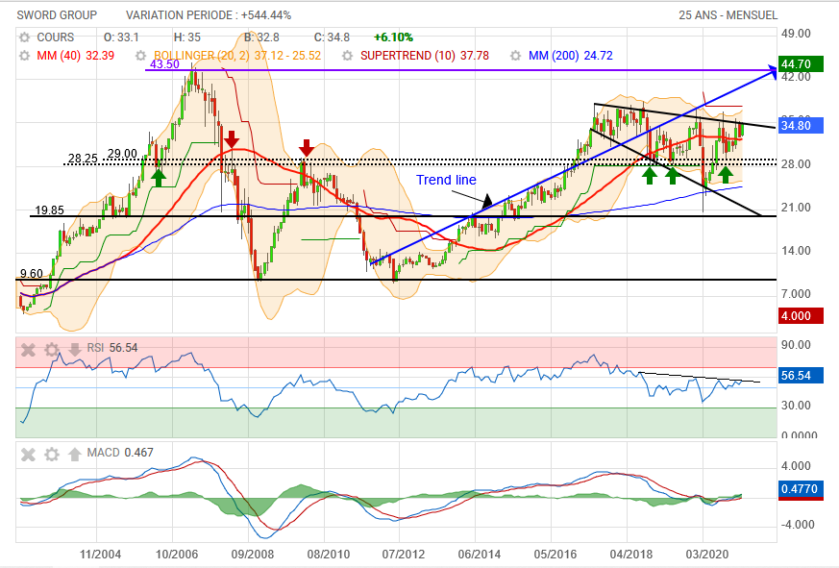Click the O: 33.1 open value
This screenshot has height=568, width=839.
tap(121, 37)
